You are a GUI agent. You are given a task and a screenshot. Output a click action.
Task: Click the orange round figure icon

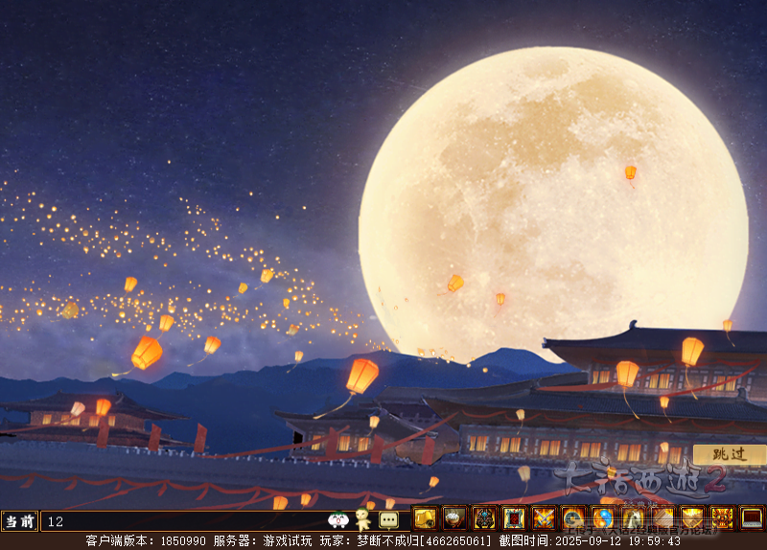[x=573, y=518]
